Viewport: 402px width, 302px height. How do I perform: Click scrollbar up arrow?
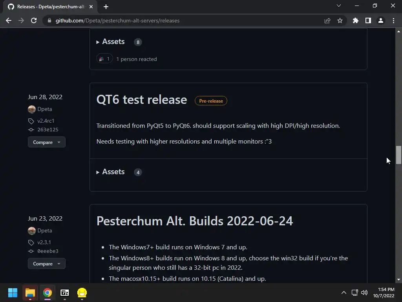click(x=398, y=31)
